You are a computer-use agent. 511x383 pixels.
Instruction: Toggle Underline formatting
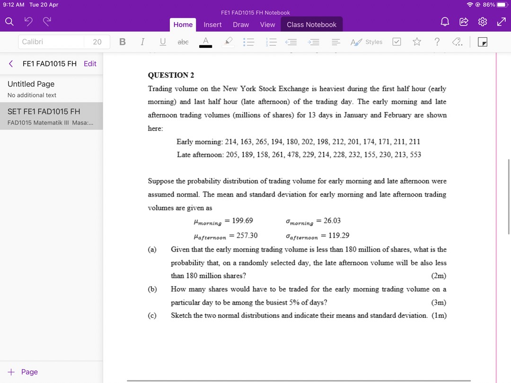click(162, 42)
